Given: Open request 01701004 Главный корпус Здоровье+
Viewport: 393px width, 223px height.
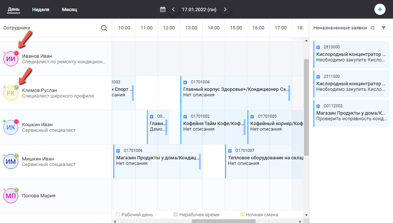Looking at the screenshot, I should [235, 93].
